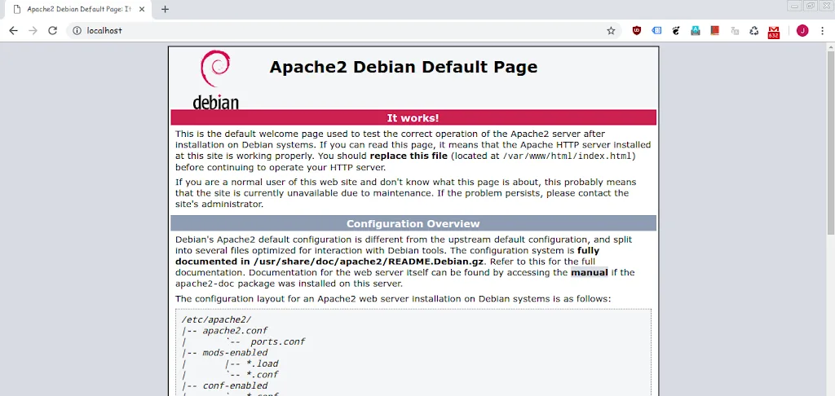835x396 pixels.
Task: Restore down the Chrome window
Action: (x=811, y=6)
